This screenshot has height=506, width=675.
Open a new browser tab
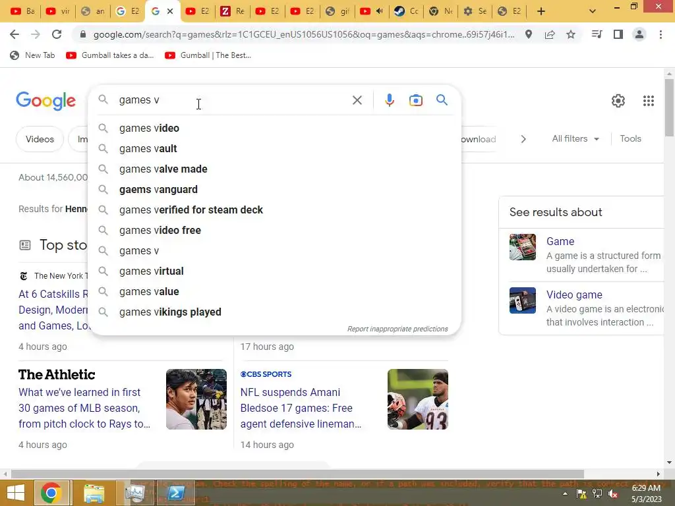click(541, 11)
